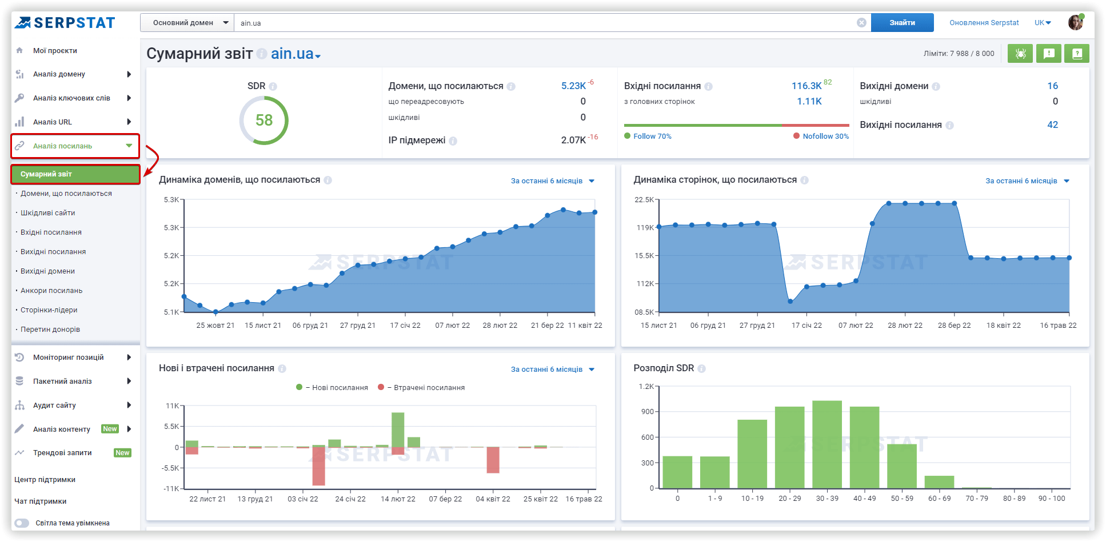Toggle the Втрачені посилання legend series
Screen dimensions: 1106x542
(x=421, y=388)
